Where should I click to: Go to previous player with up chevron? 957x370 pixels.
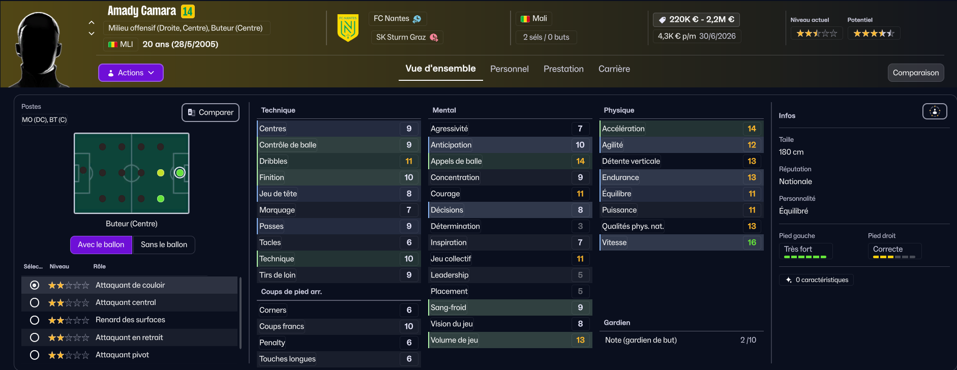click(x=92, y=22)
